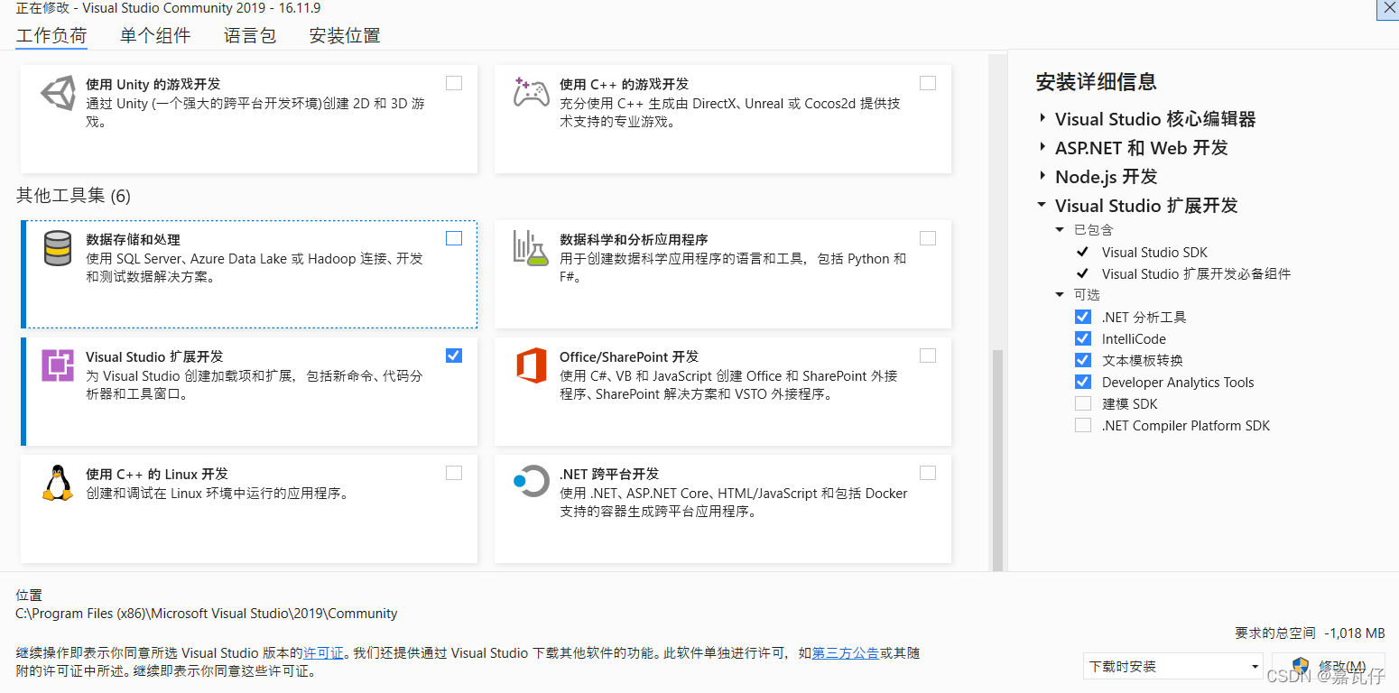Switch to the 工作负荷 tab
The height and width of the screenshot is (693, 1399).
(x=51, y=36)
